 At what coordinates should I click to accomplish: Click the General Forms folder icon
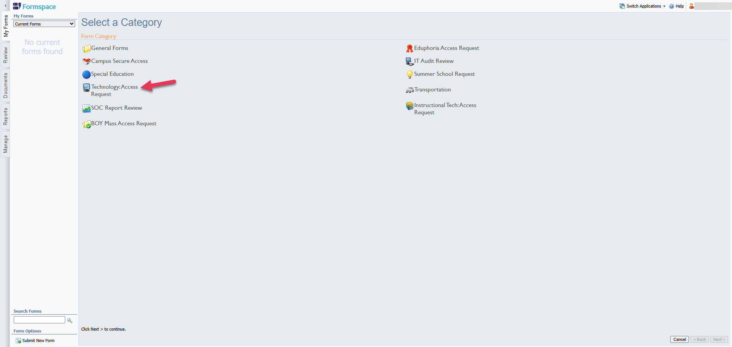(x=87, y=48)
